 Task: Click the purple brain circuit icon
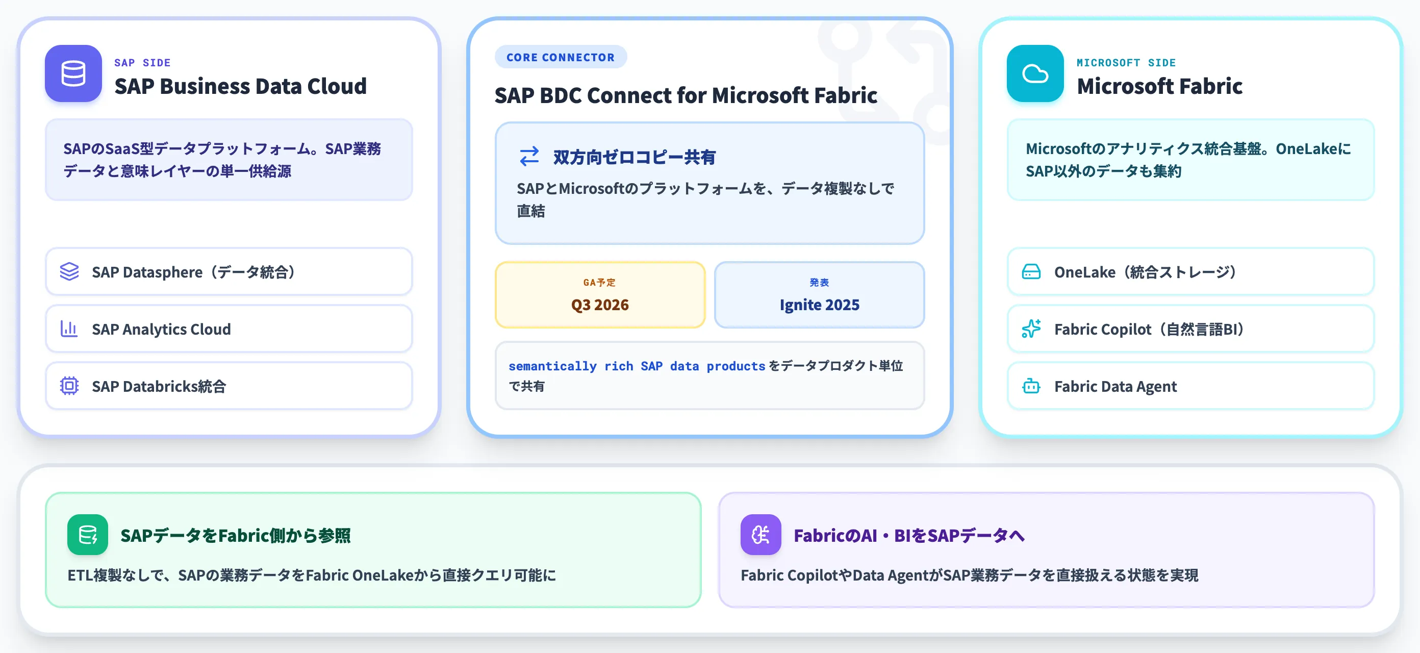760,535
